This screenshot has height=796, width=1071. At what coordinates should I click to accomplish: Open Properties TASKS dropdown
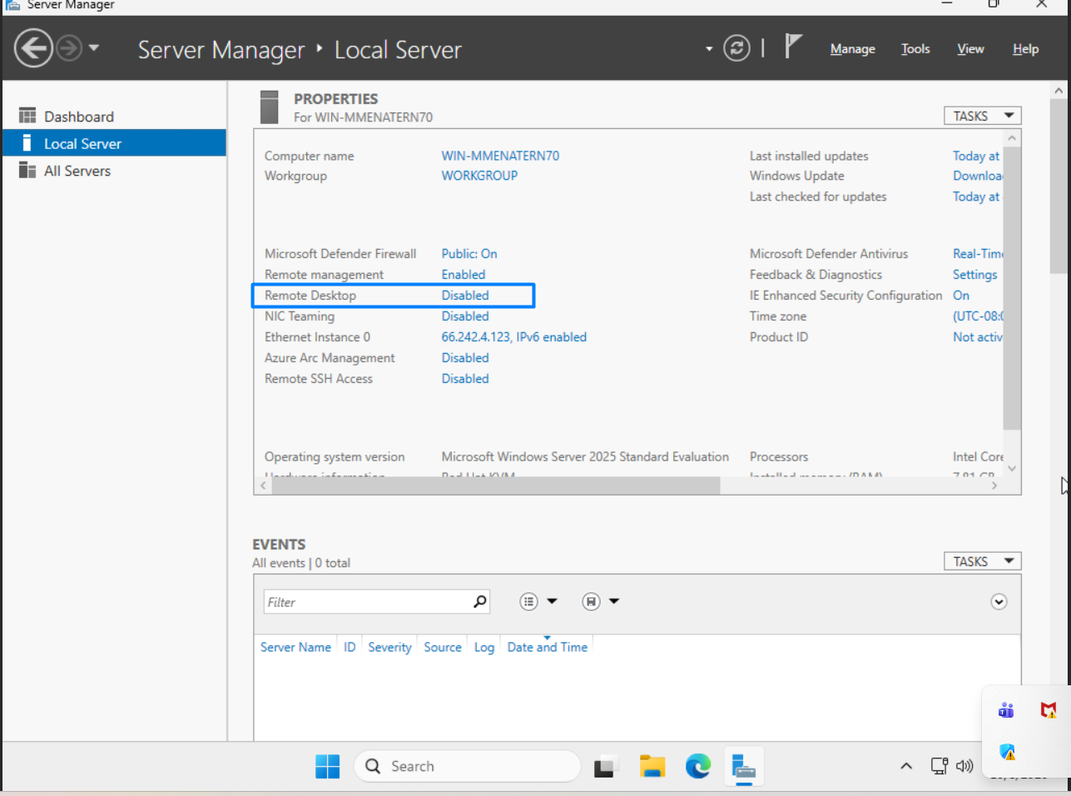(982, 116)
